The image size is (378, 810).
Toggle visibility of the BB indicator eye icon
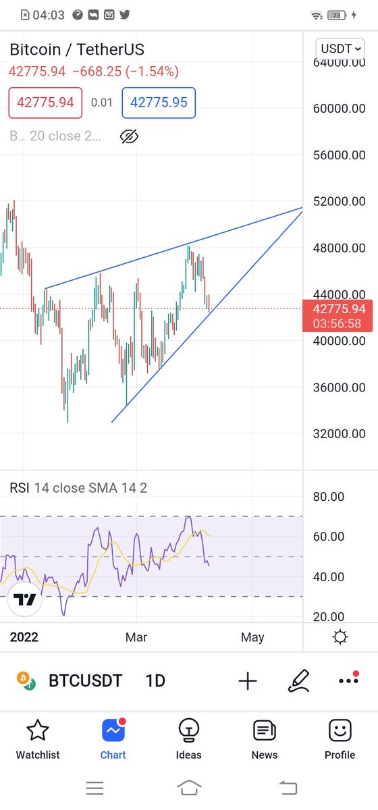tap(129, 136)
